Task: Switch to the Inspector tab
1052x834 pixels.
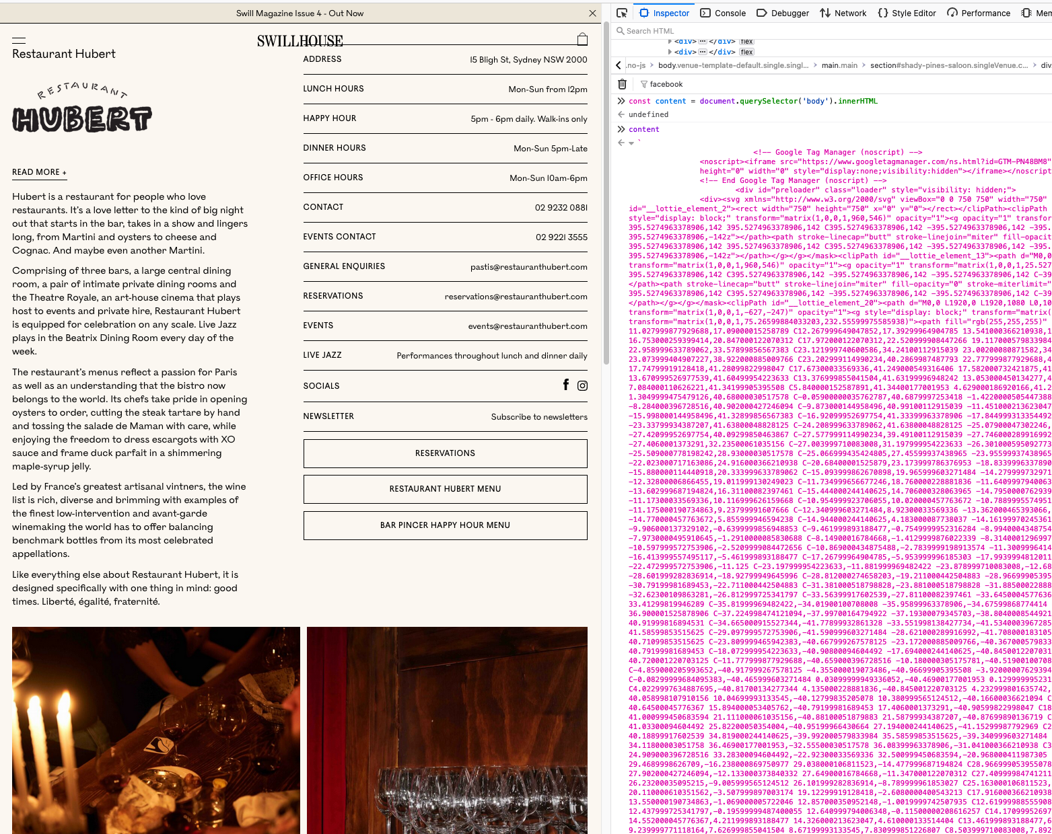Action: pyautogui.click(x=664, y=13)
